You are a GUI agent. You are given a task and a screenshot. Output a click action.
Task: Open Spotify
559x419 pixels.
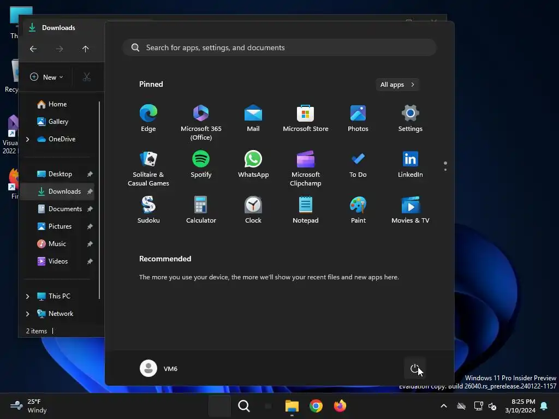coord(201,164)
